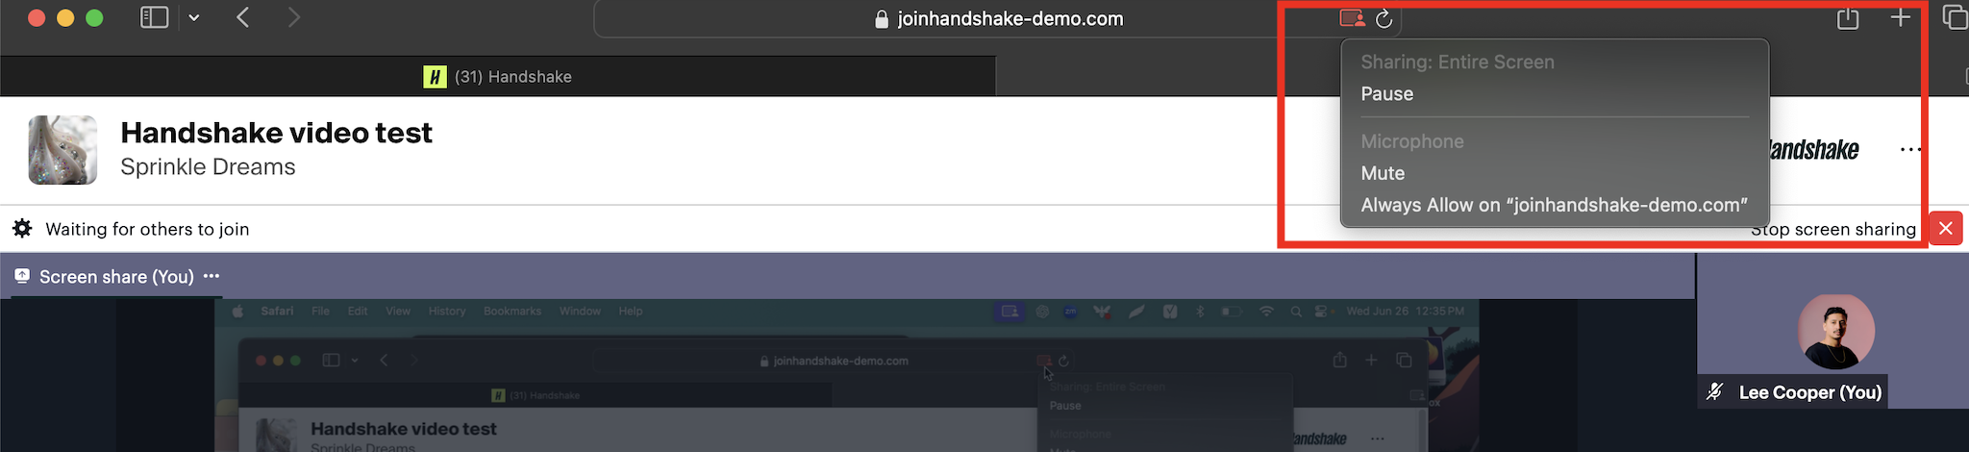The width and height of the screenshot is (1969, 452).
Task: Open sidebar options dropdown arrow
Action: pyautogui.click(x=194, y=18)
